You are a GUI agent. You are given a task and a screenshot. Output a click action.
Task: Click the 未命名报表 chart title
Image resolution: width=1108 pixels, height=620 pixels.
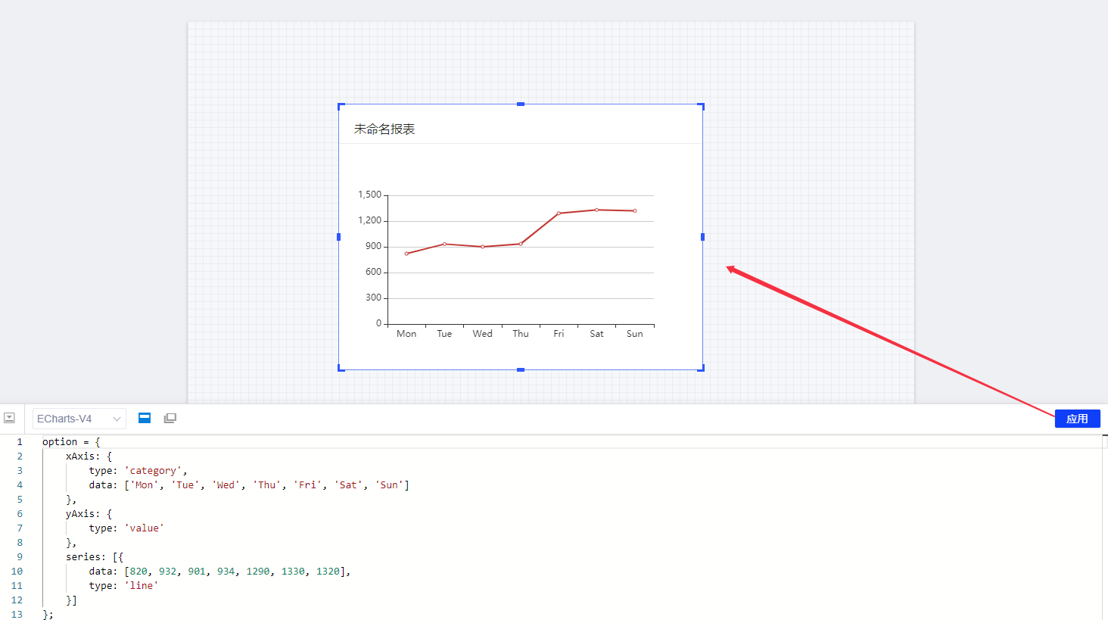pos(384,129)
